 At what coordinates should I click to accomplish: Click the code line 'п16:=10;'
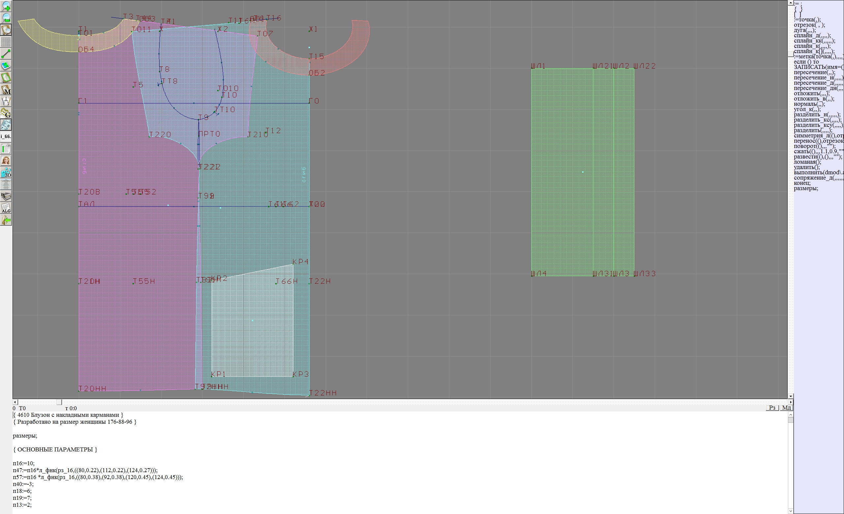pyautogui.click(x=24, y=463)
